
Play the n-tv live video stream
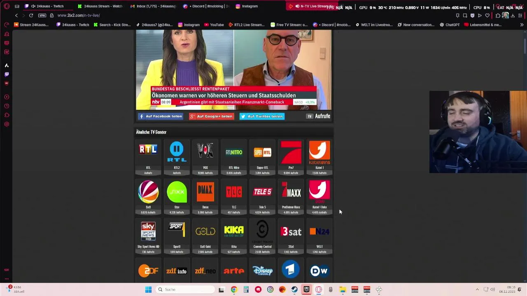tap(233, 70)
